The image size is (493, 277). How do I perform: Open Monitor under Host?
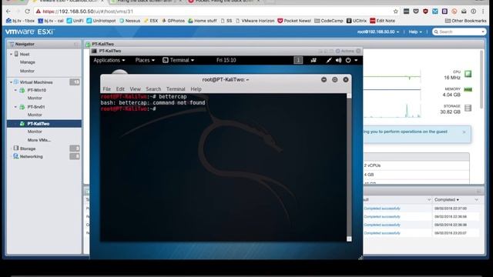point(27,71)
